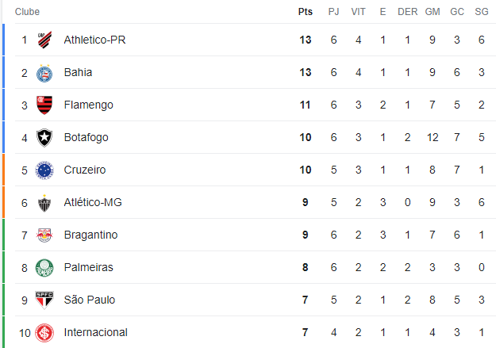This screenshot has width=496, height=348.
Task: Open the São Paulo SPFC crest
Action: [x=44, y=300]
